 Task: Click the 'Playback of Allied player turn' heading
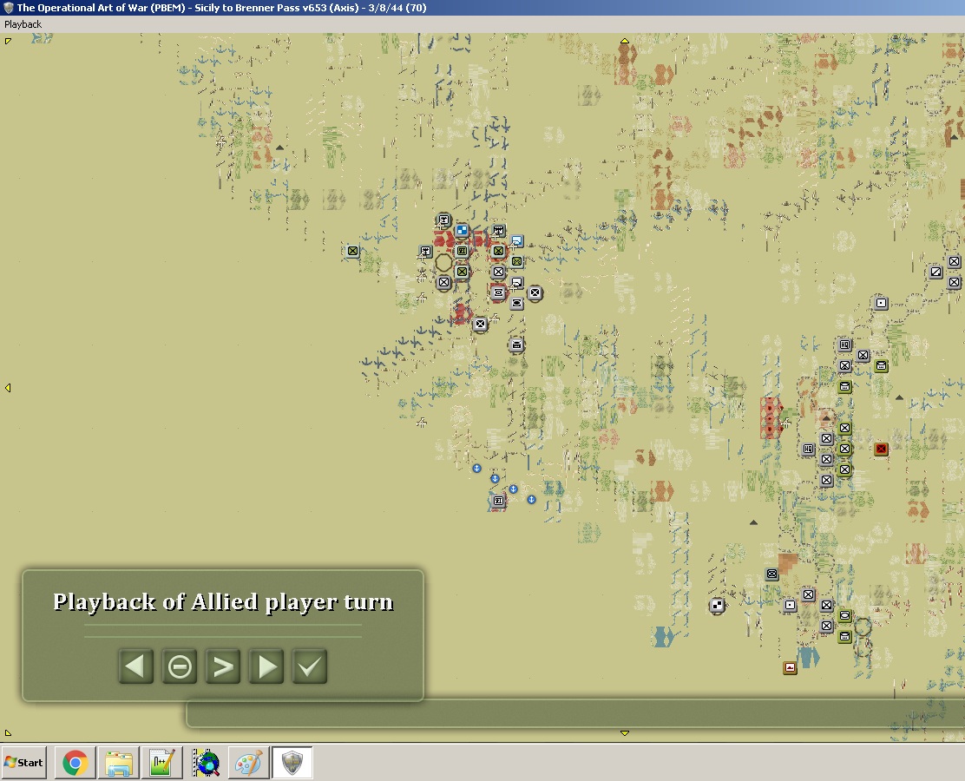223,601
